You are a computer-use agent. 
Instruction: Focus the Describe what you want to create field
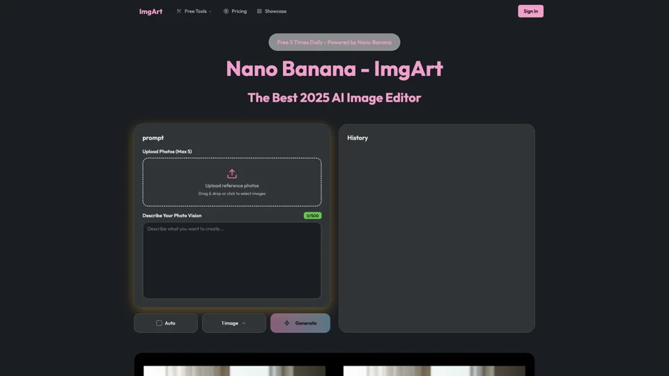pos(231,260)
